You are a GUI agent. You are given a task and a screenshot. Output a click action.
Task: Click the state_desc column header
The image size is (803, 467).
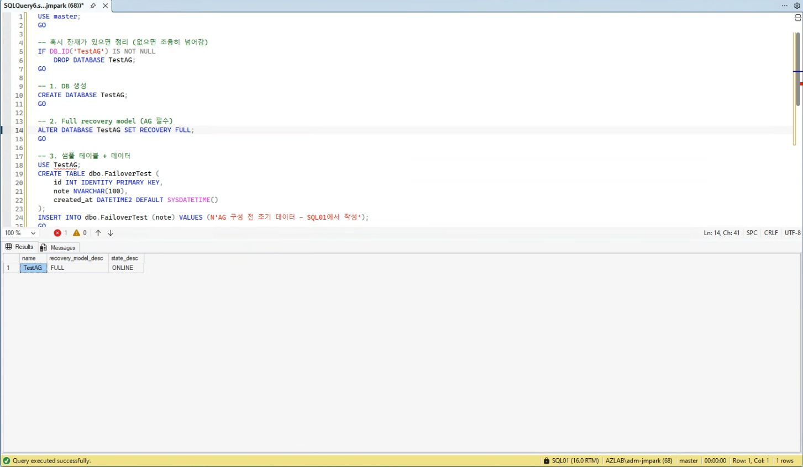coord(126,258)
